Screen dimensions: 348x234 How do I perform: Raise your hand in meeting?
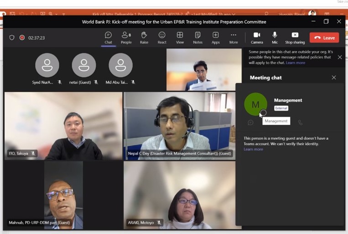[x=144, y=37]
